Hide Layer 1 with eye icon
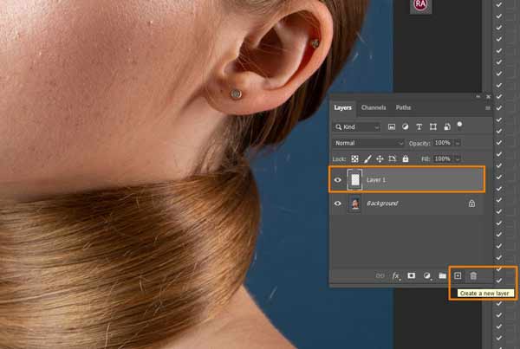520x349 pixels. coord(338,180)
